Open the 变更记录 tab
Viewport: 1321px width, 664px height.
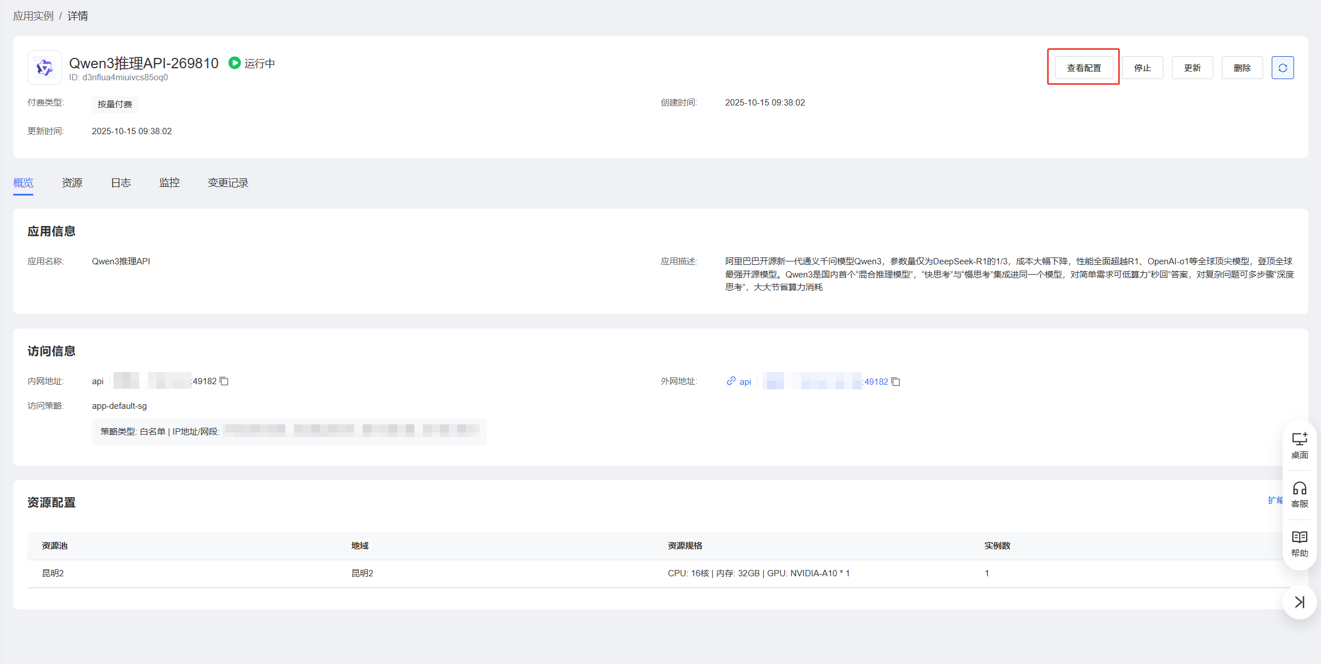point(228,183)
